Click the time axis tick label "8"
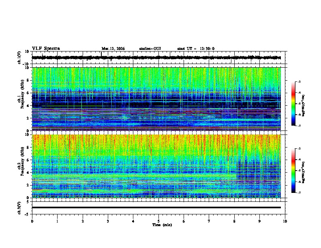 pyautogui.click(x=234, y=221)
